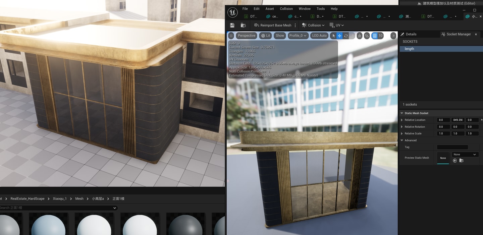Open the UV toolbar dropdown
Image resolution: width=483 pixels, height=235 pixels.
click(337, 25)
